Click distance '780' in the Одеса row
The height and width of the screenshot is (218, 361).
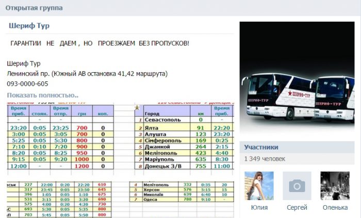pyautogui.click(x=188, y=199)
